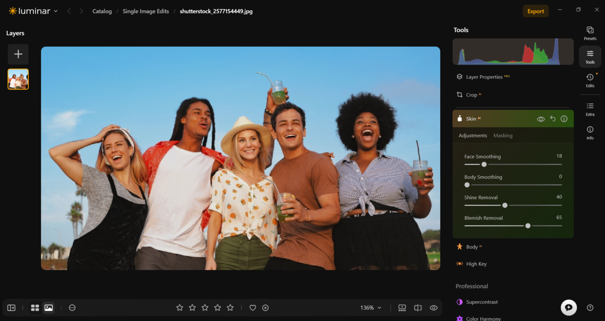Image resolution: width=605 pixels, height=321 pixels.
Task: Go to Single Image Edits breadcrumb
Action: [x=146, y=11]
